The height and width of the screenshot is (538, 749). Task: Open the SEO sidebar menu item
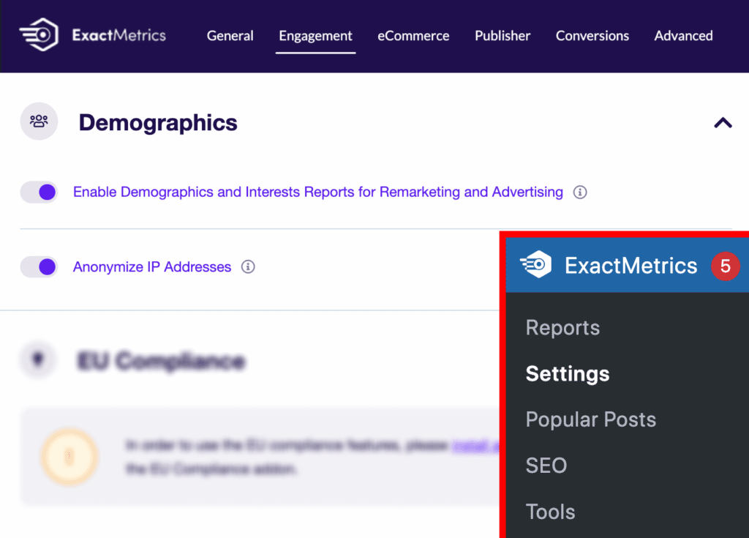tap(546, 466)
